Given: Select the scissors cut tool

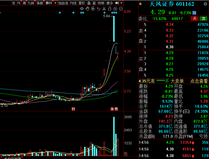Looking at the screenshot, I should point(104,9).
